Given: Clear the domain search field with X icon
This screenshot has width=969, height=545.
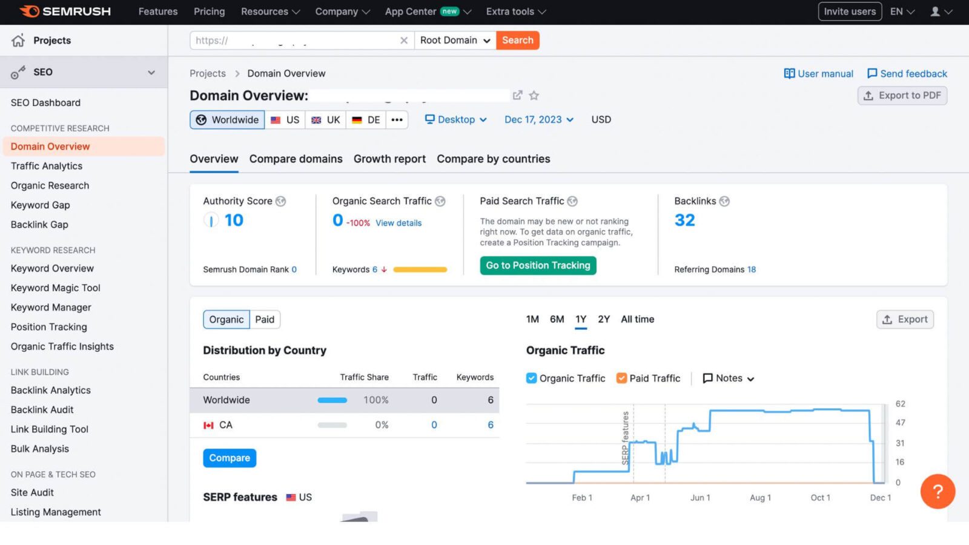Looking at the screenshot, I should (x=404, y=40).
